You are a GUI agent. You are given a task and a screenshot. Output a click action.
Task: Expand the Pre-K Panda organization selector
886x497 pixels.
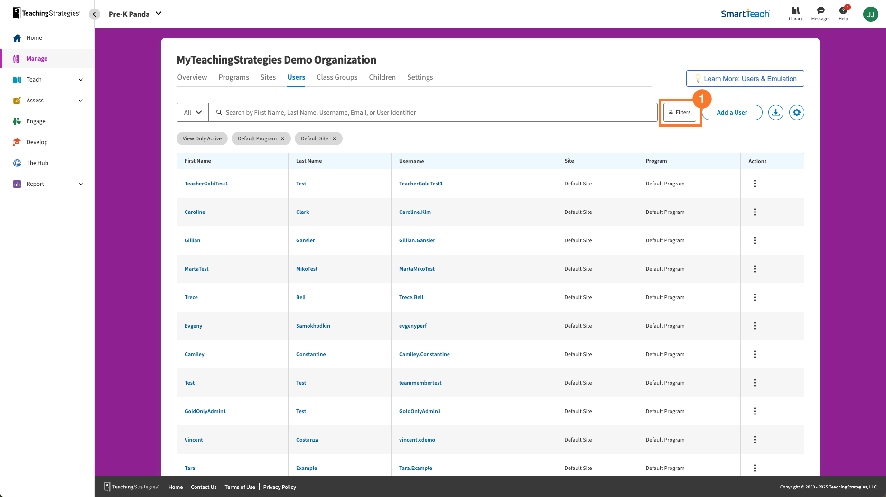coord(134,14)
